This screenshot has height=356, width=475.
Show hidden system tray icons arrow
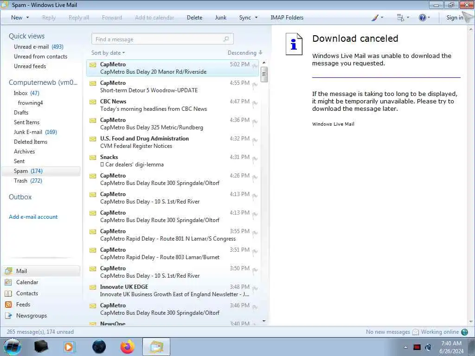coord(405,347)
